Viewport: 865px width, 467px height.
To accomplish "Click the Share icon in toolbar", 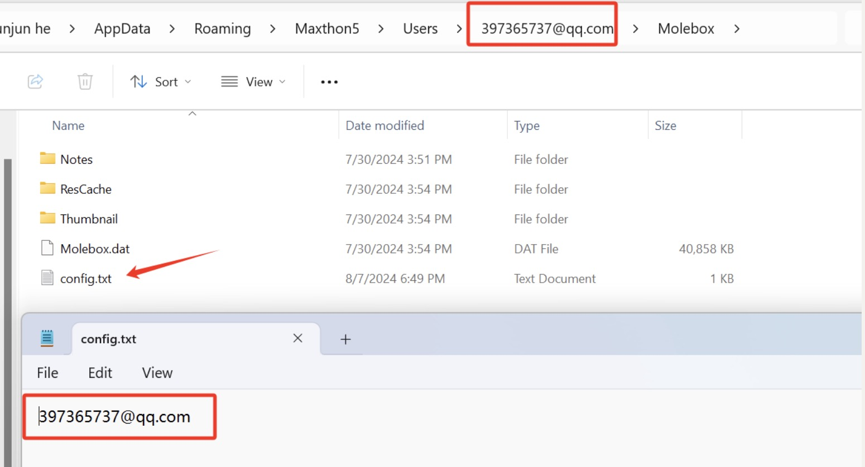I will click(x=35, y=81).
